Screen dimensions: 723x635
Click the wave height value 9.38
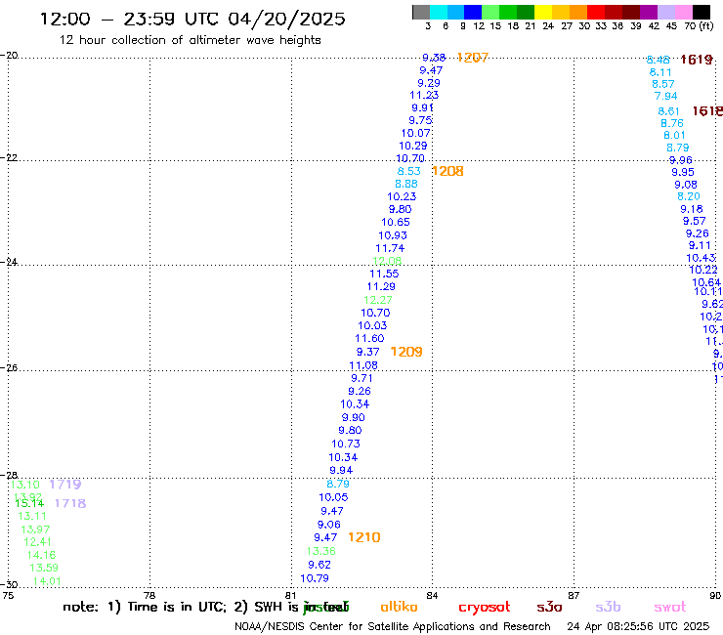point(434,58)
